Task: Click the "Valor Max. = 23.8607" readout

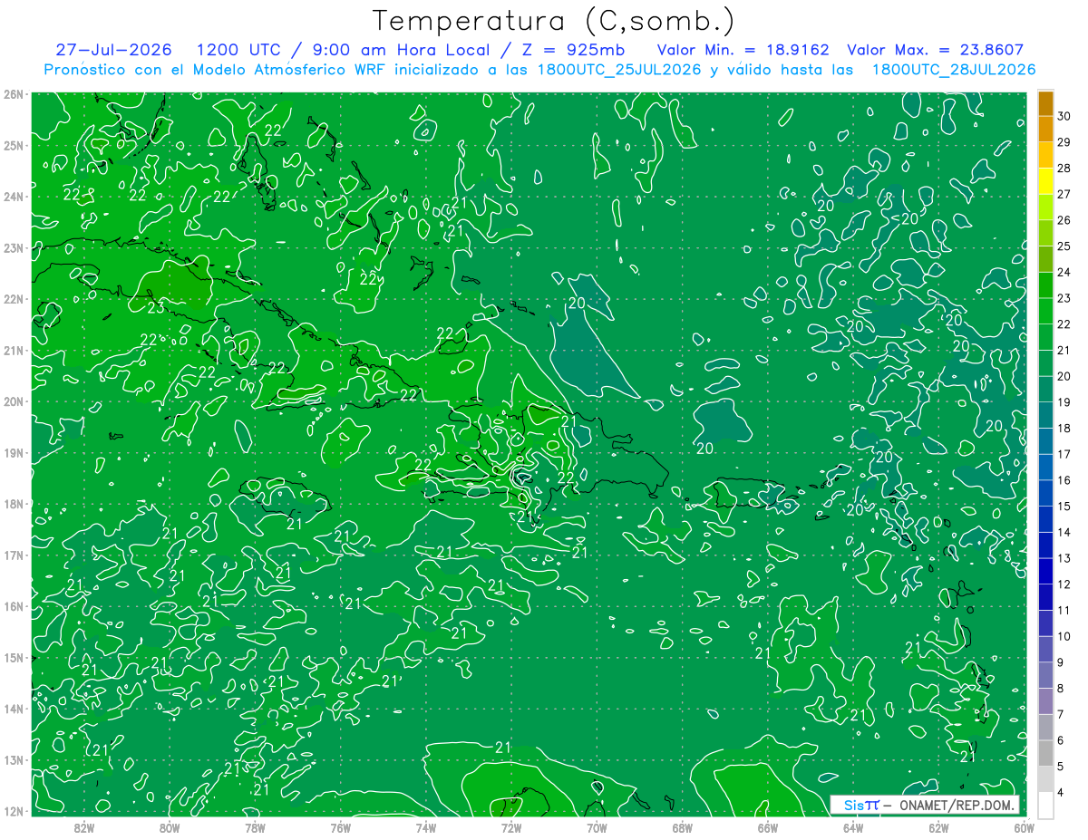Action: point(935,50)
